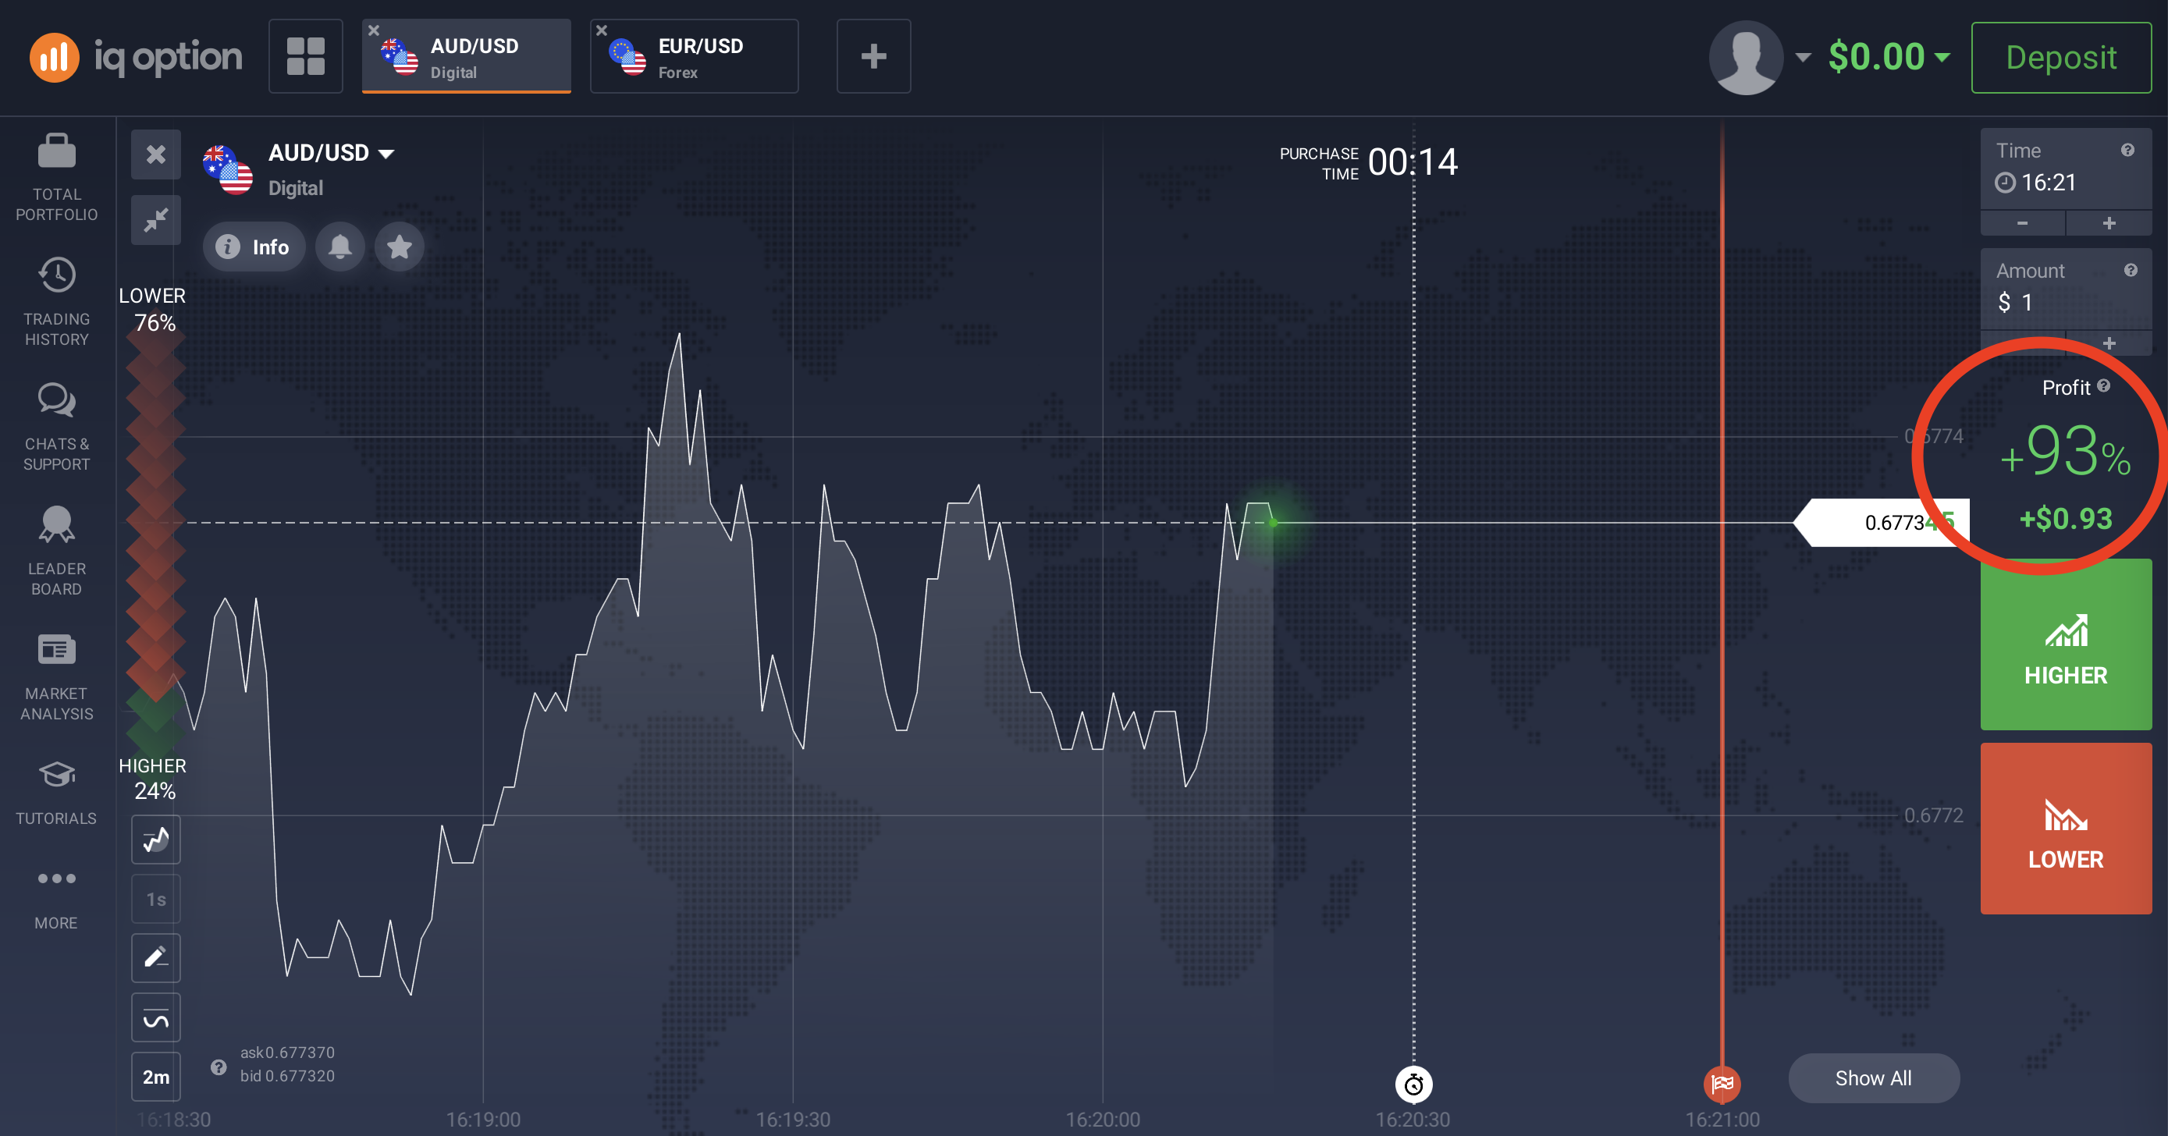The image size is (2168, 1136).
Task: Click the purchase time stopwatch marker
Action: click(x=1413, y=1084)
